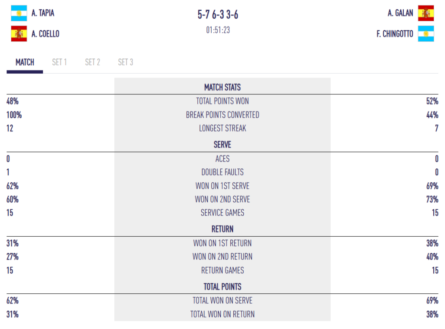Click the Argentina flag beside A. Tapia
This screenshot has height=329, width=445.
(19, 13)
